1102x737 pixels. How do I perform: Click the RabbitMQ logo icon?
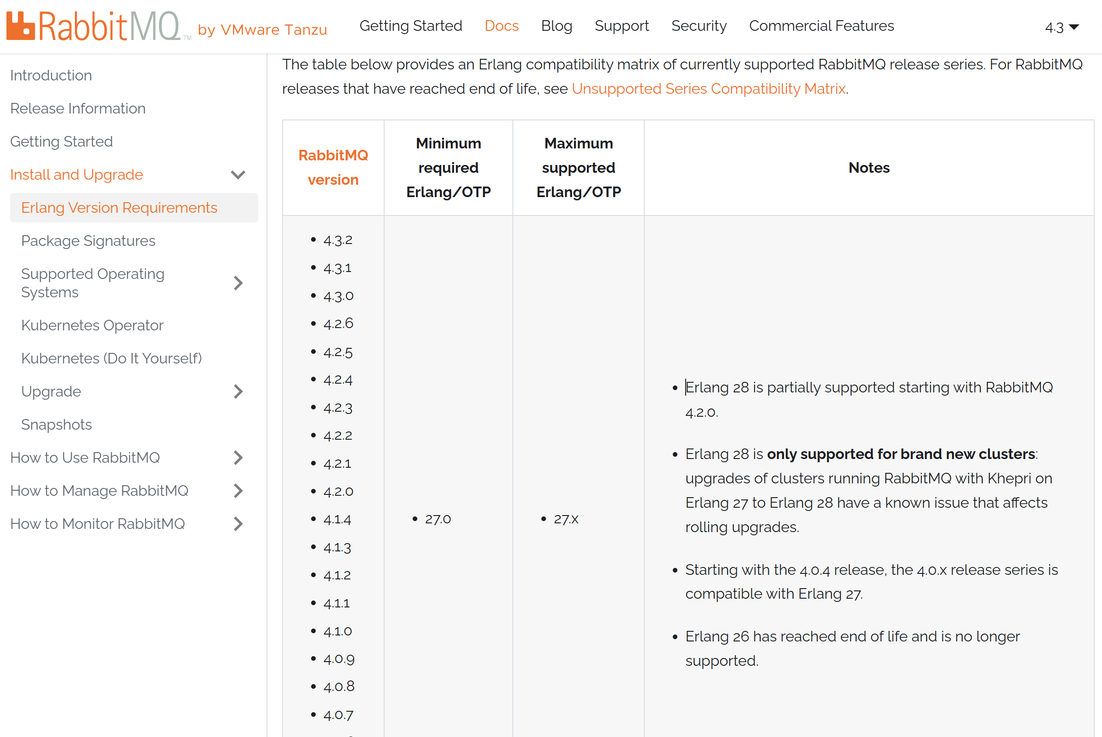click(21, 26)
